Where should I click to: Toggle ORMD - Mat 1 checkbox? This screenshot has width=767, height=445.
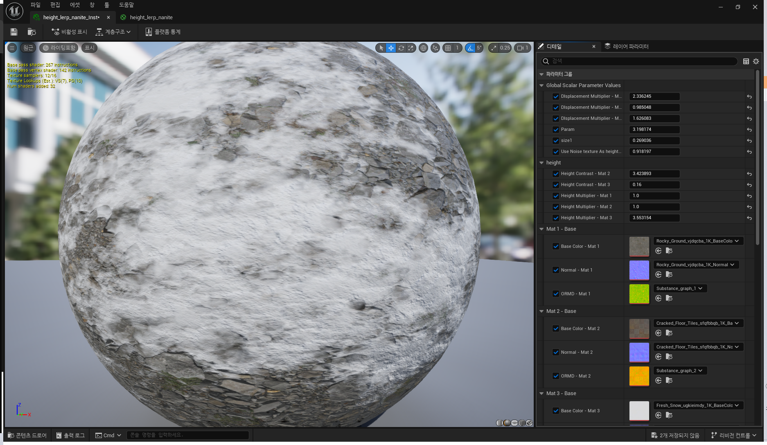pyautogui.click(x=555, y=294)
